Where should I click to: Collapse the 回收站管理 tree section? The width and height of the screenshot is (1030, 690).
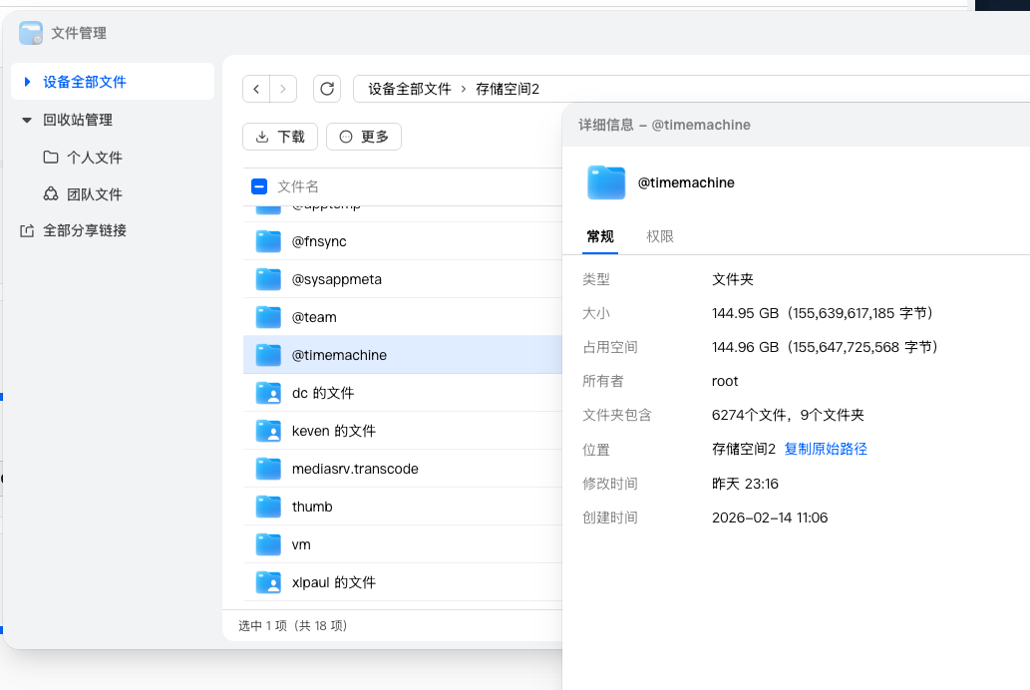pos(28,122)
